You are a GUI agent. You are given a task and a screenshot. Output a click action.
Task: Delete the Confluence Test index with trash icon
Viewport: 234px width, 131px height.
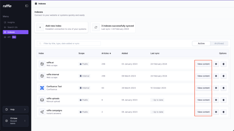(223, 88)
